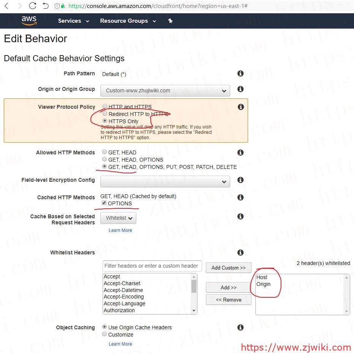Open the Origin or Origin Group dropdown
Screen dimensions: 354x354
(x=165, y=90)
